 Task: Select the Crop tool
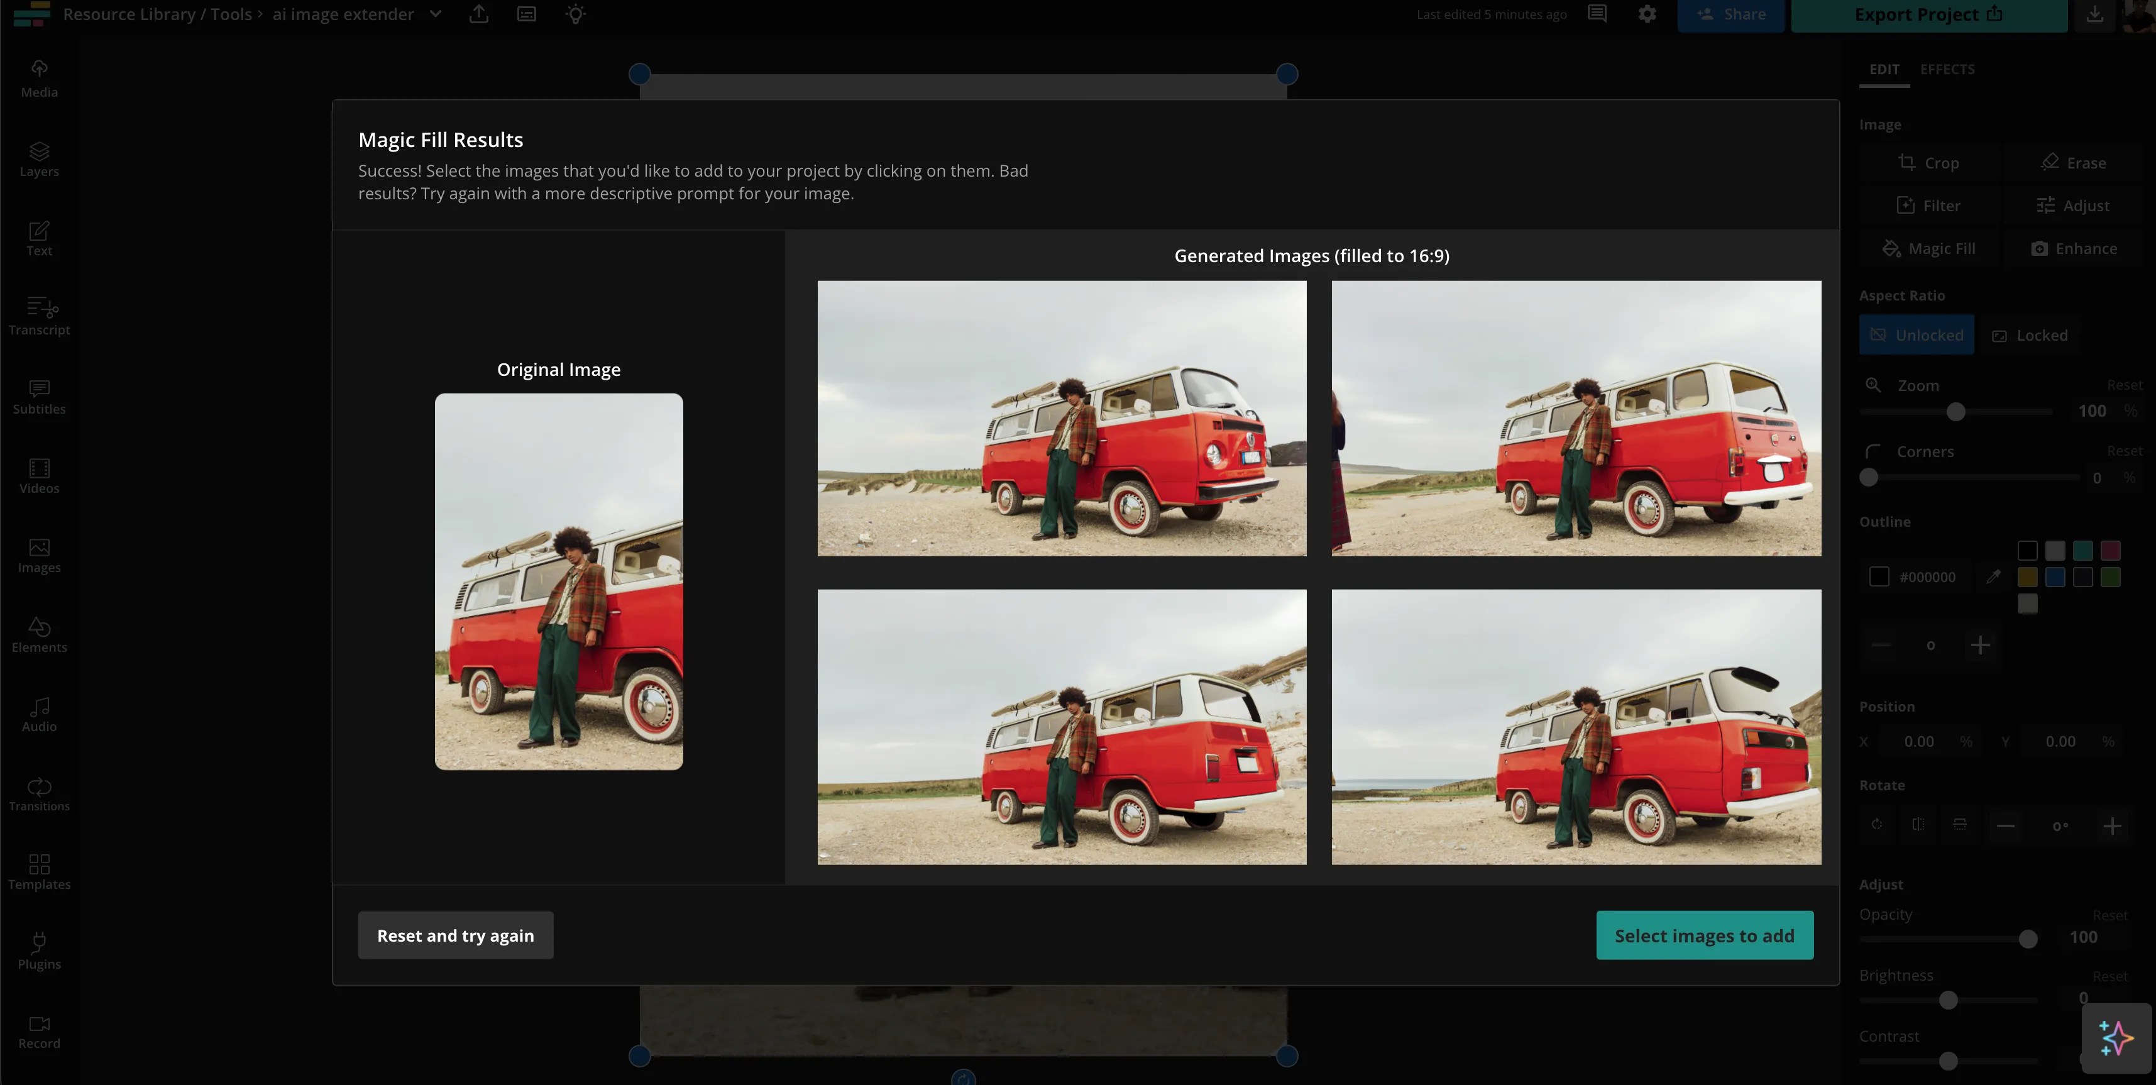point(1929,162)
